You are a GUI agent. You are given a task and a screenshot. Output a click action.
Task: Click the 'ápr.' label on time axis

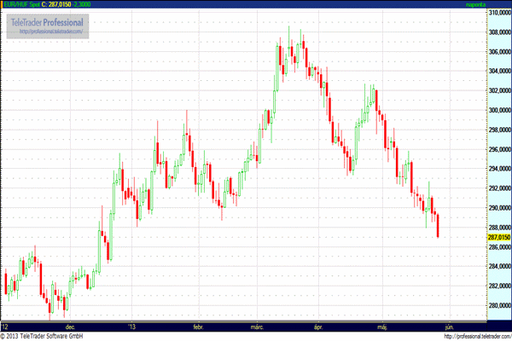click(x=319, y=326)
